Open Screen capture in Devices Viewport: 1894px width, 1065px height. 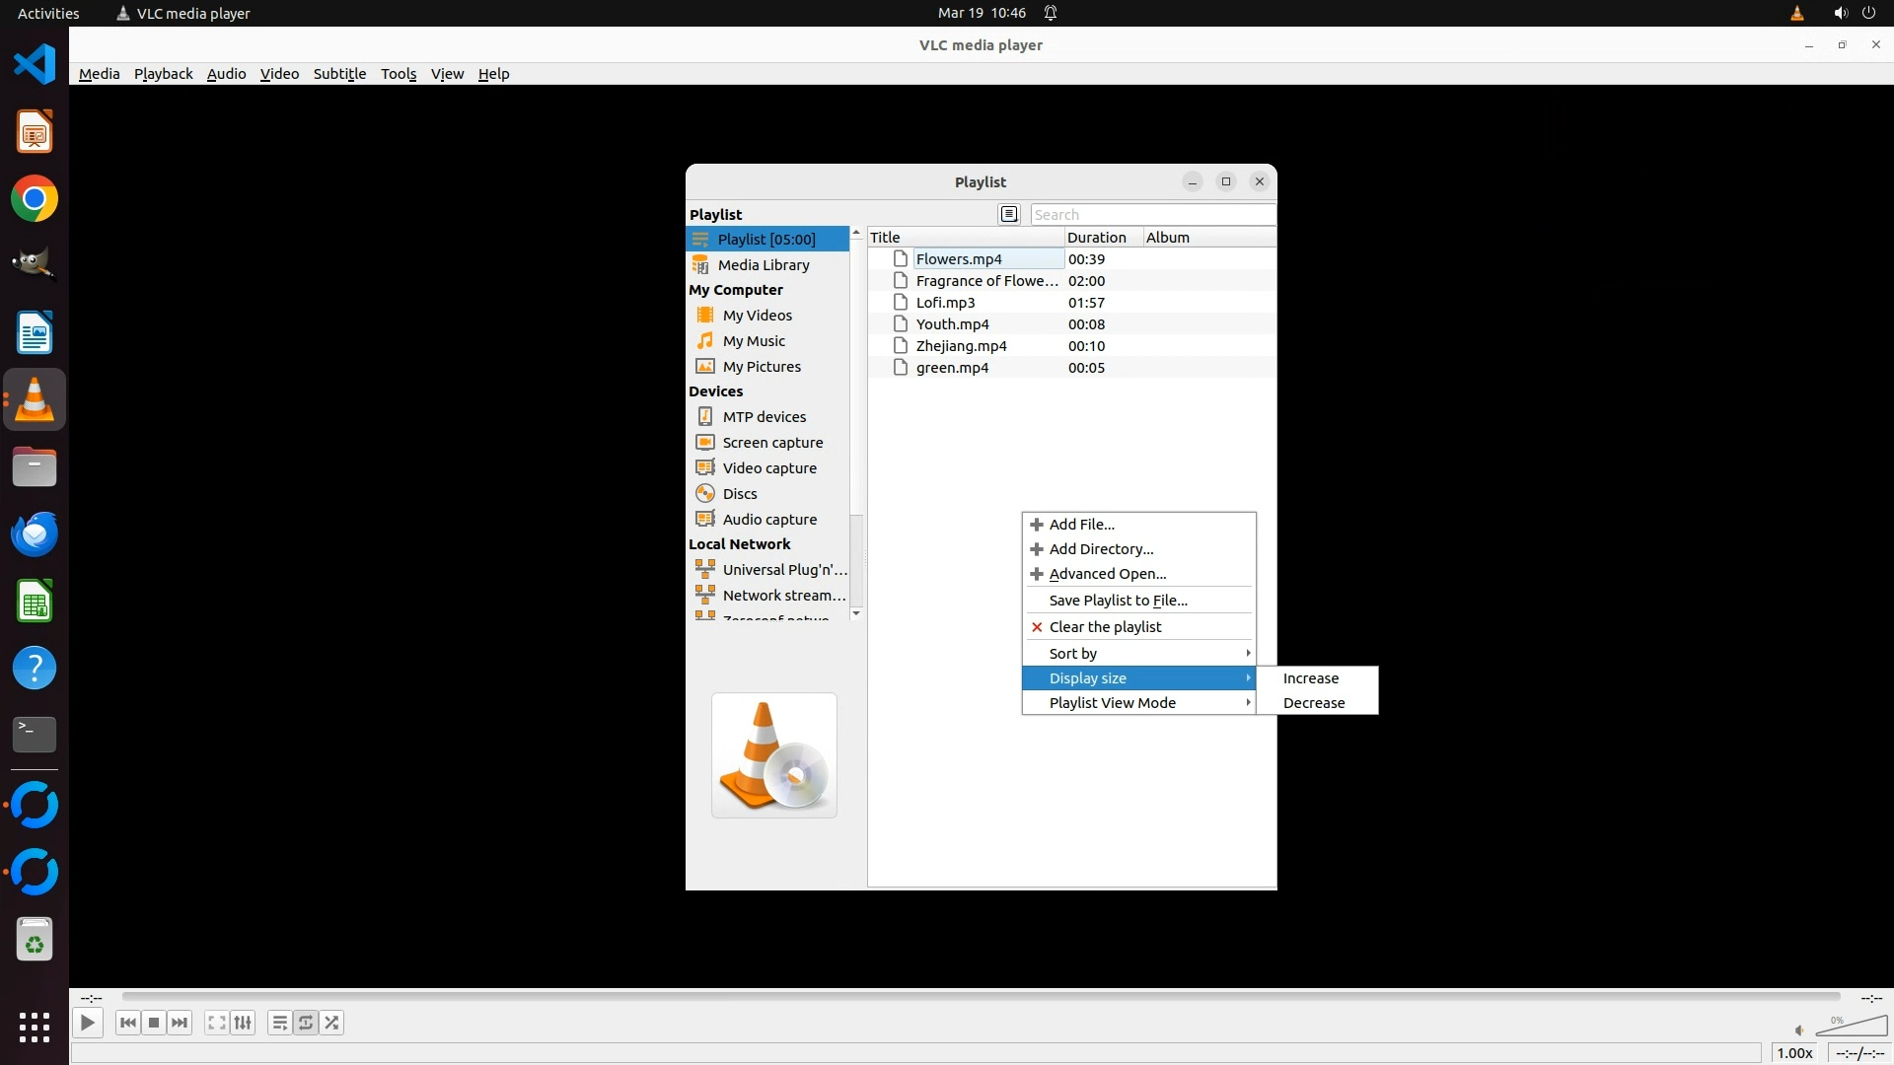pos(771,443)
